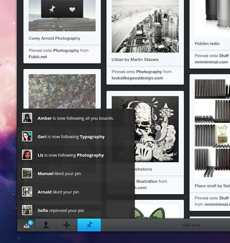Open Manuel's avatar in notifications

pyautogui.click(x=27, y=173)
